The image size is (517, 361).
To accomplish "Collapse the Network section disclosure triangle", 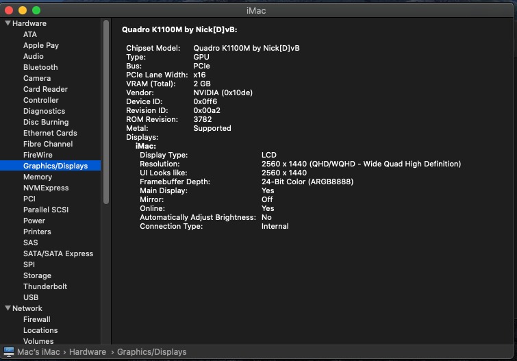I will 8,308.
